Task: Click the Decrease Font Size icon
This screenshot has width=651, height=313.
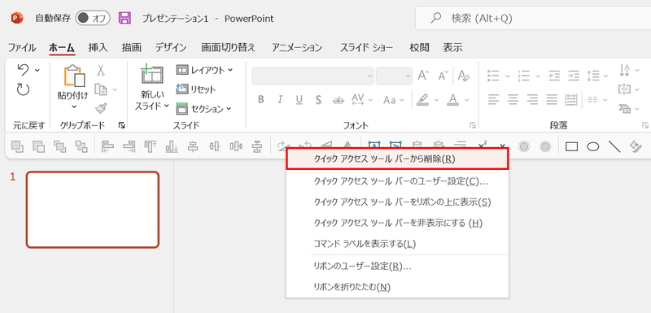Action: coord(443,76)
